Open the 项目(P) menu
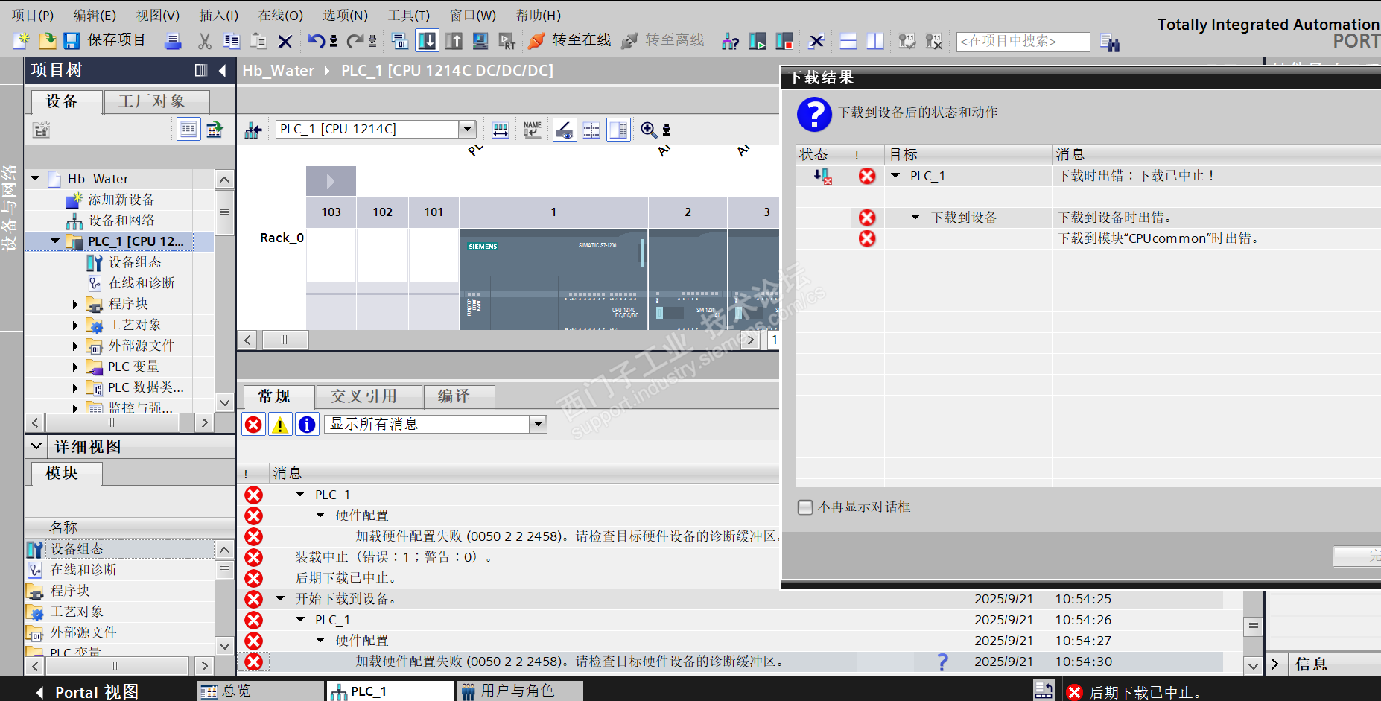The height and width of the screenshot is (701, 1381). (x=32, y=15)
